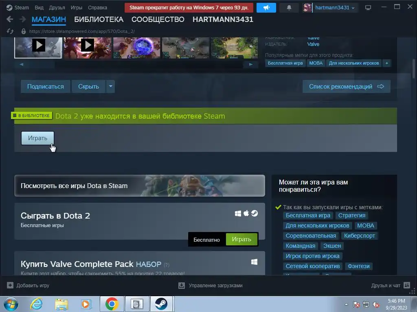Move screenshot strip left with arrow
417x312 pixels.
coord(22,65)
